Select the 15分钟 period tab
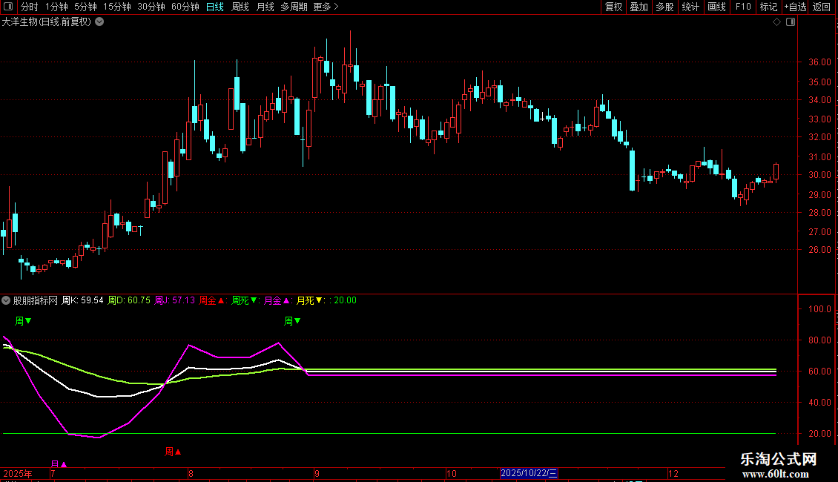The width and height of the screenshot is (838, 482). [x=117, y=7]
